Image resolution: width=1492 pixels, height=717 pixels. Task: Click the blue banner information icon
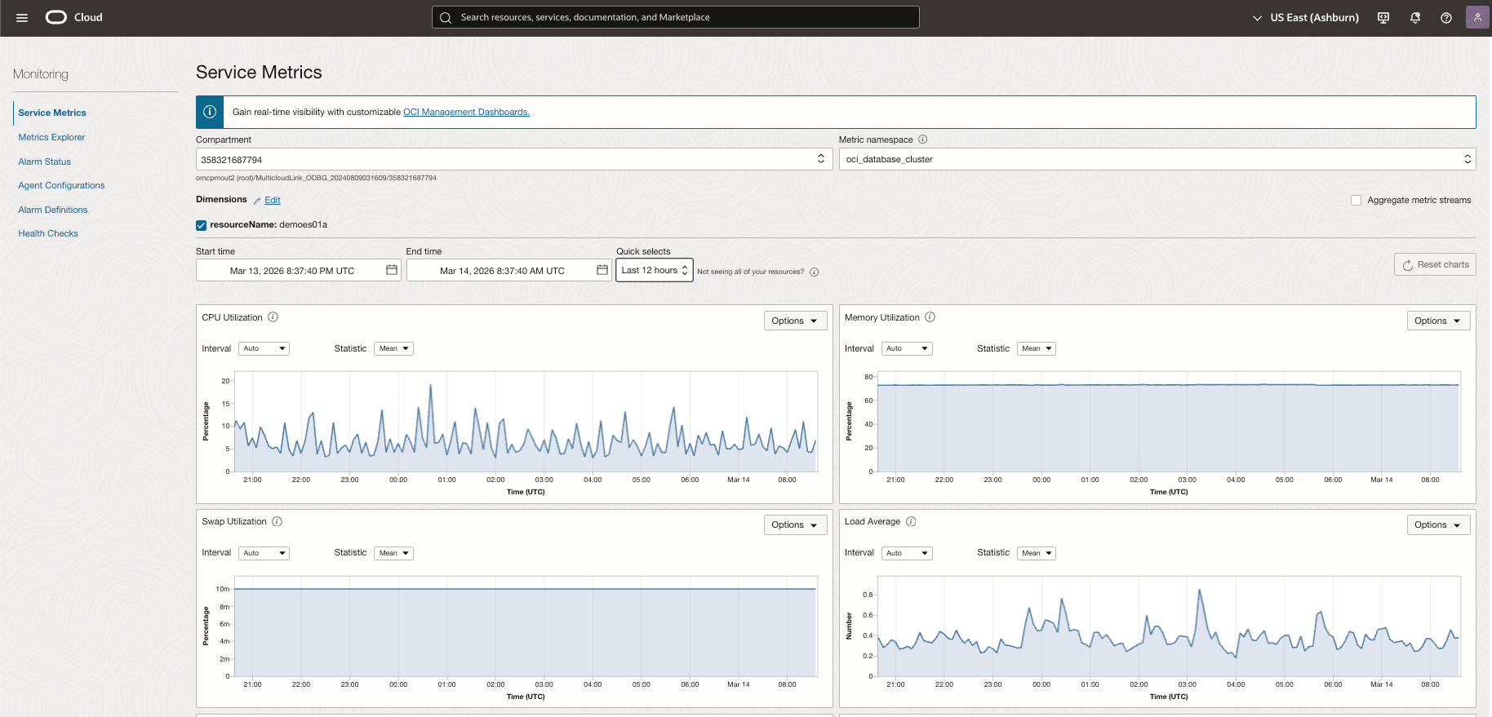pyautogui.click(x=210, y=112)
